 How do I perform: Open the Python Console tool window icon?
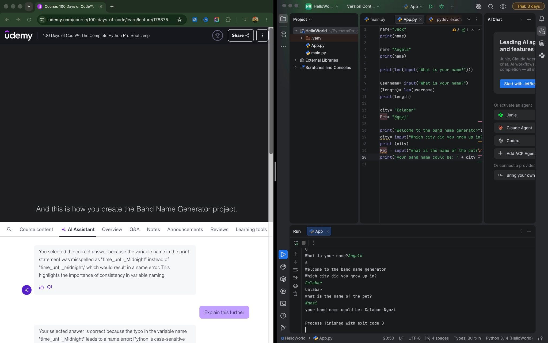(283, 267)
